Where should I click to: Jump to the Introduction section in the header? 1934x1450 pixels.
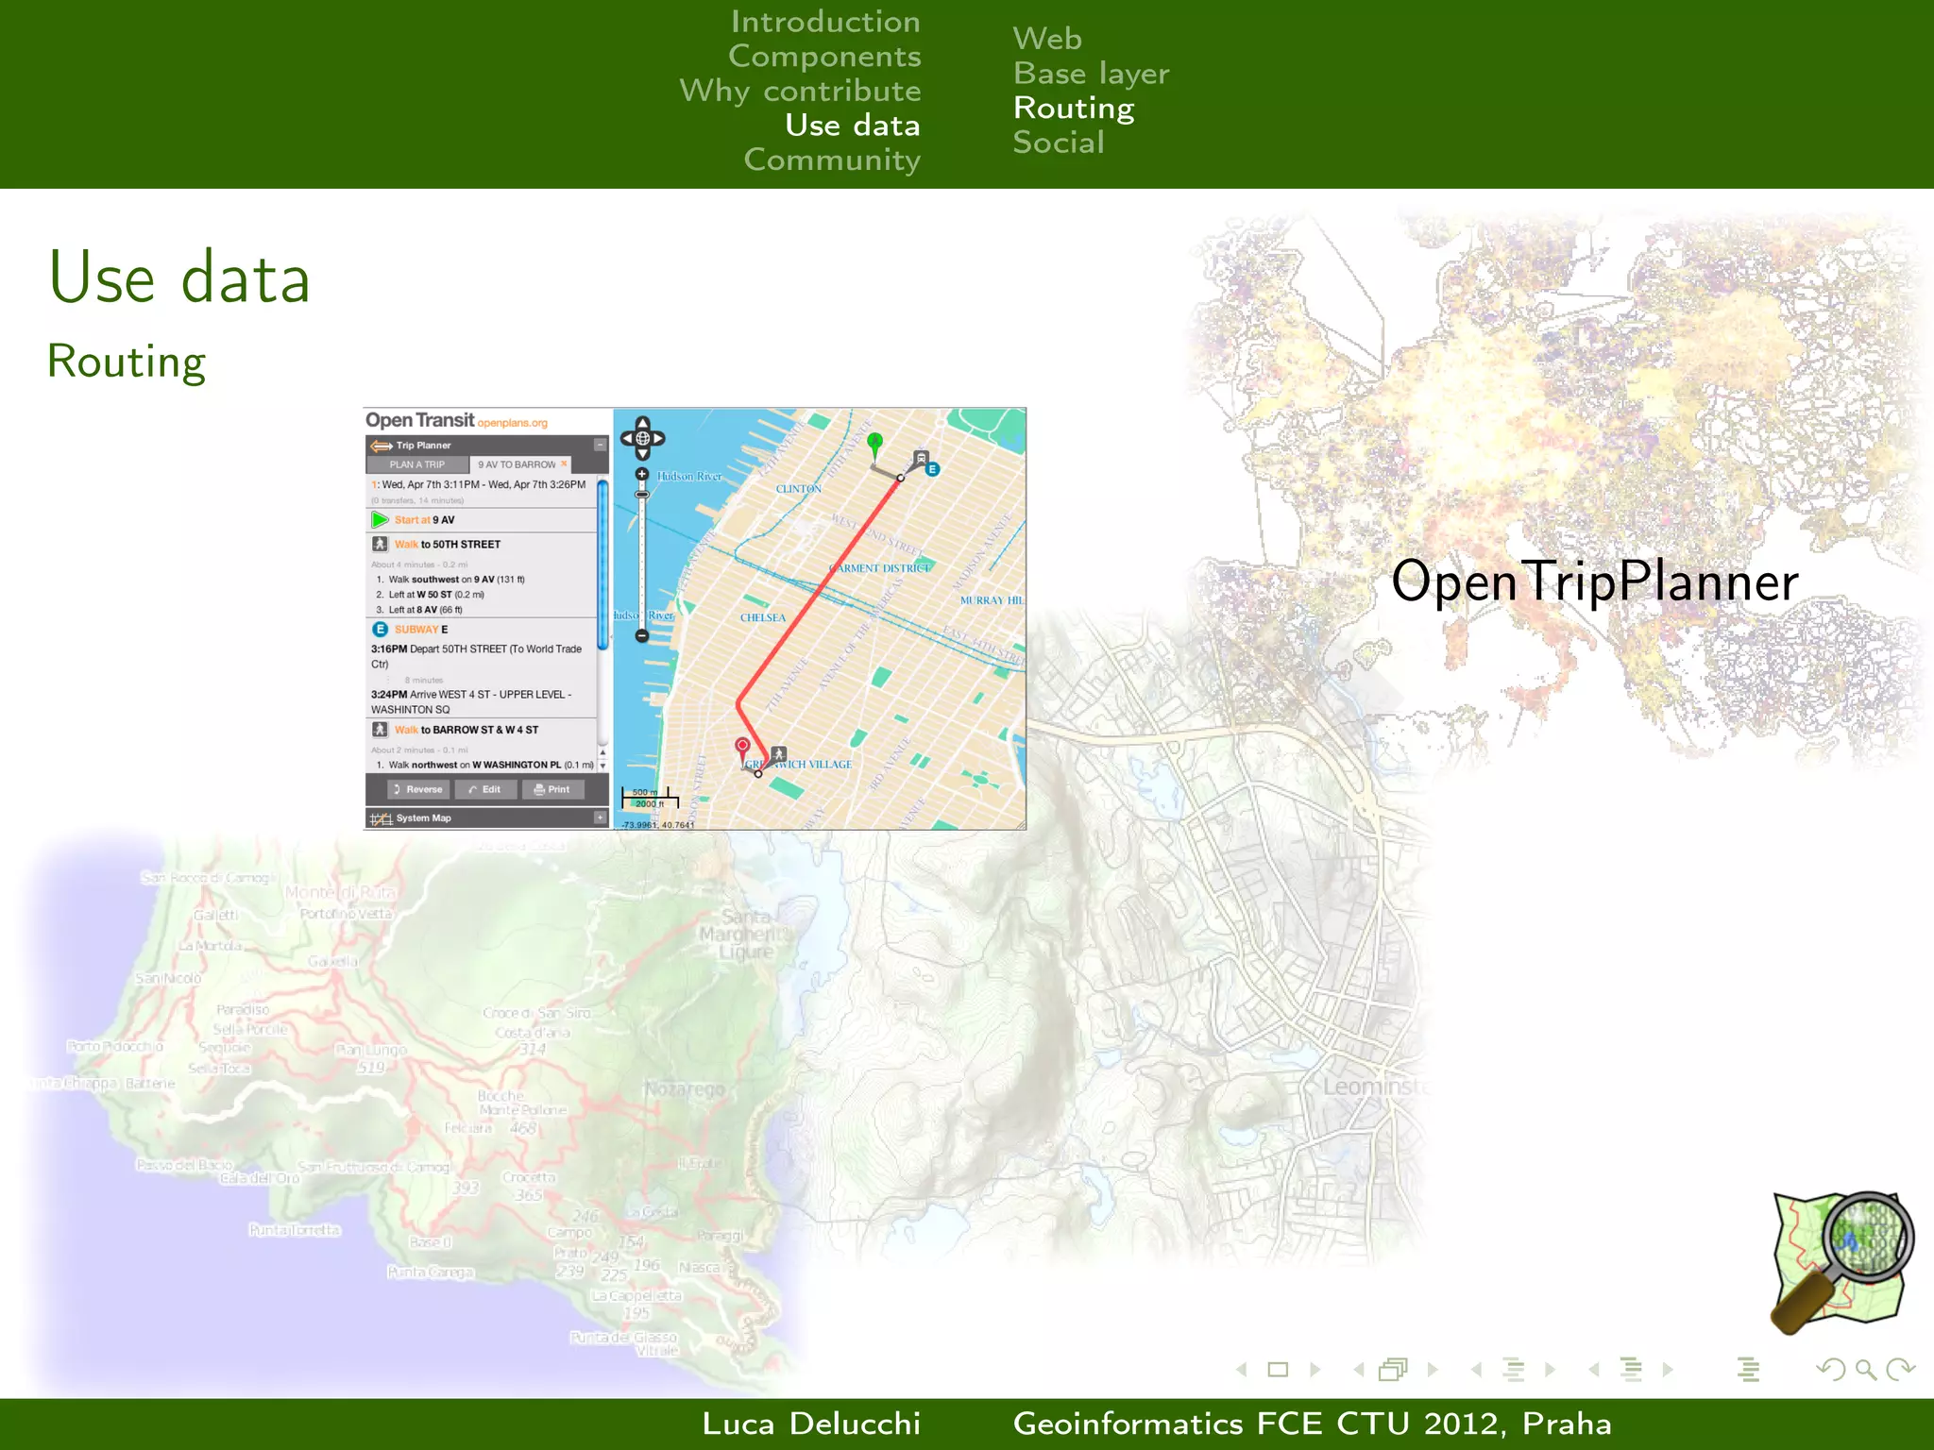(x=825, y=22)
